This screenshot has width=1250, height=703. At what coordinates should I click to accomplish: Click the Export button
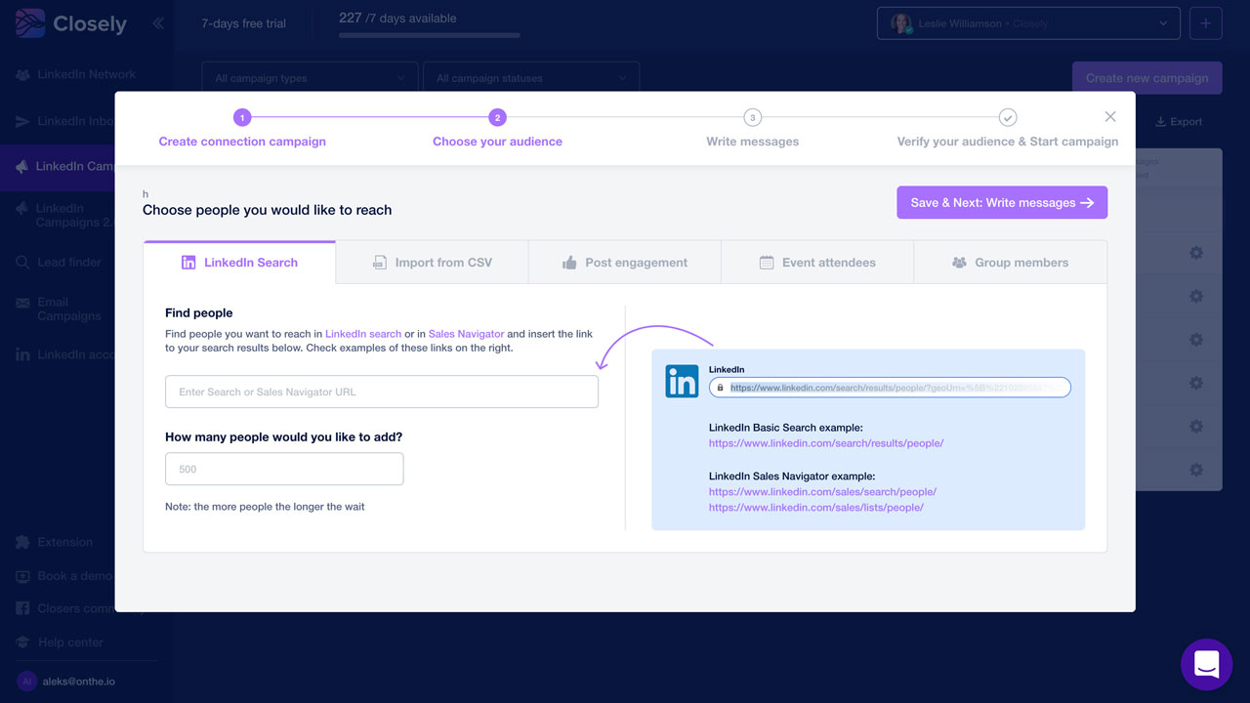pos(1179,122)
